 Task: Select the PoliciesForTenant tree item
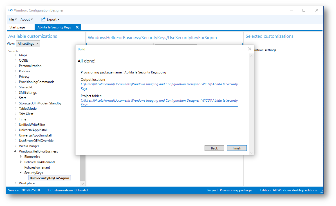(x=37, y=167)
